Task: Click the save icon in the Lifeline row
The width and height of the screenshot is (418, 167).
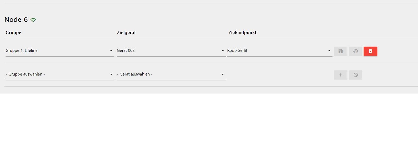Action: click(340, 51)
